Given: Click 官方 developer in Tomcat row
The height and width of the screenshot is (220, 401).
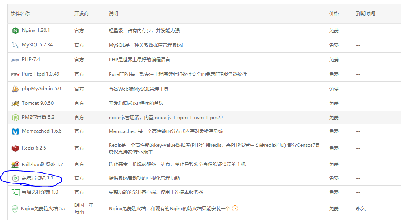Looking at the screenshot, I should tap(79, 103).
